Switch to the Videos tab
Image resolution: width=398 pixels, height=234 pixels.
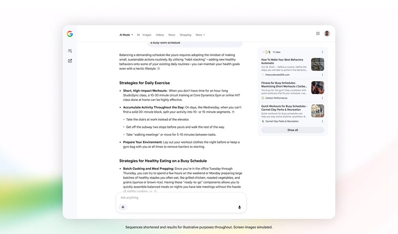tap(160, 35)
